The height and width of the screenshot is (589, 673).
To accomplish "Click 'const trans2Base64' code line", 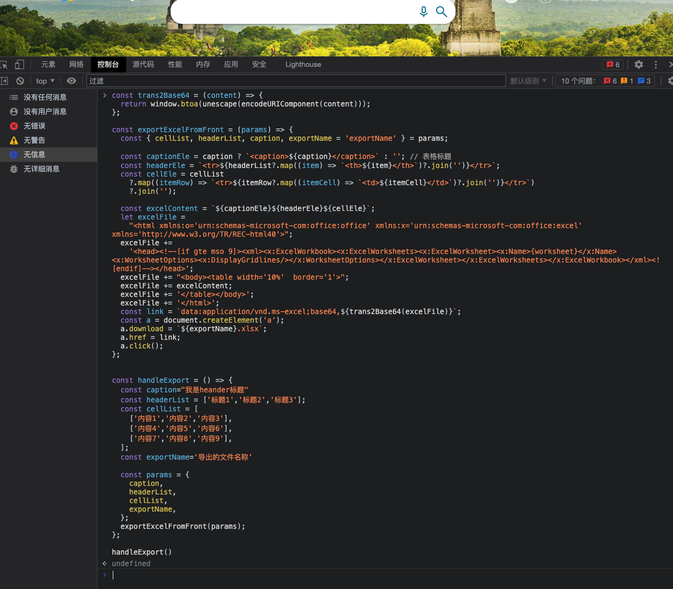I will (x=187, y=95).
